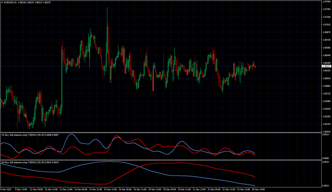This screenshot has height=192, width=332.
Task: Click the 26 Dec 14:00 time axis label
Action: [x=258, y=190]
